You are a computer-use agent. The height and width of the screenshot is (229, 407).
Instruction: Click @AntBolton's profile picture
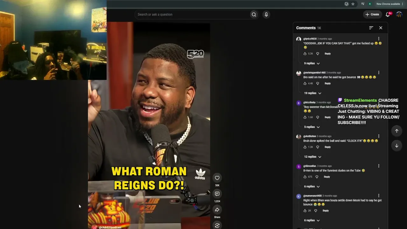pos(299,137)
